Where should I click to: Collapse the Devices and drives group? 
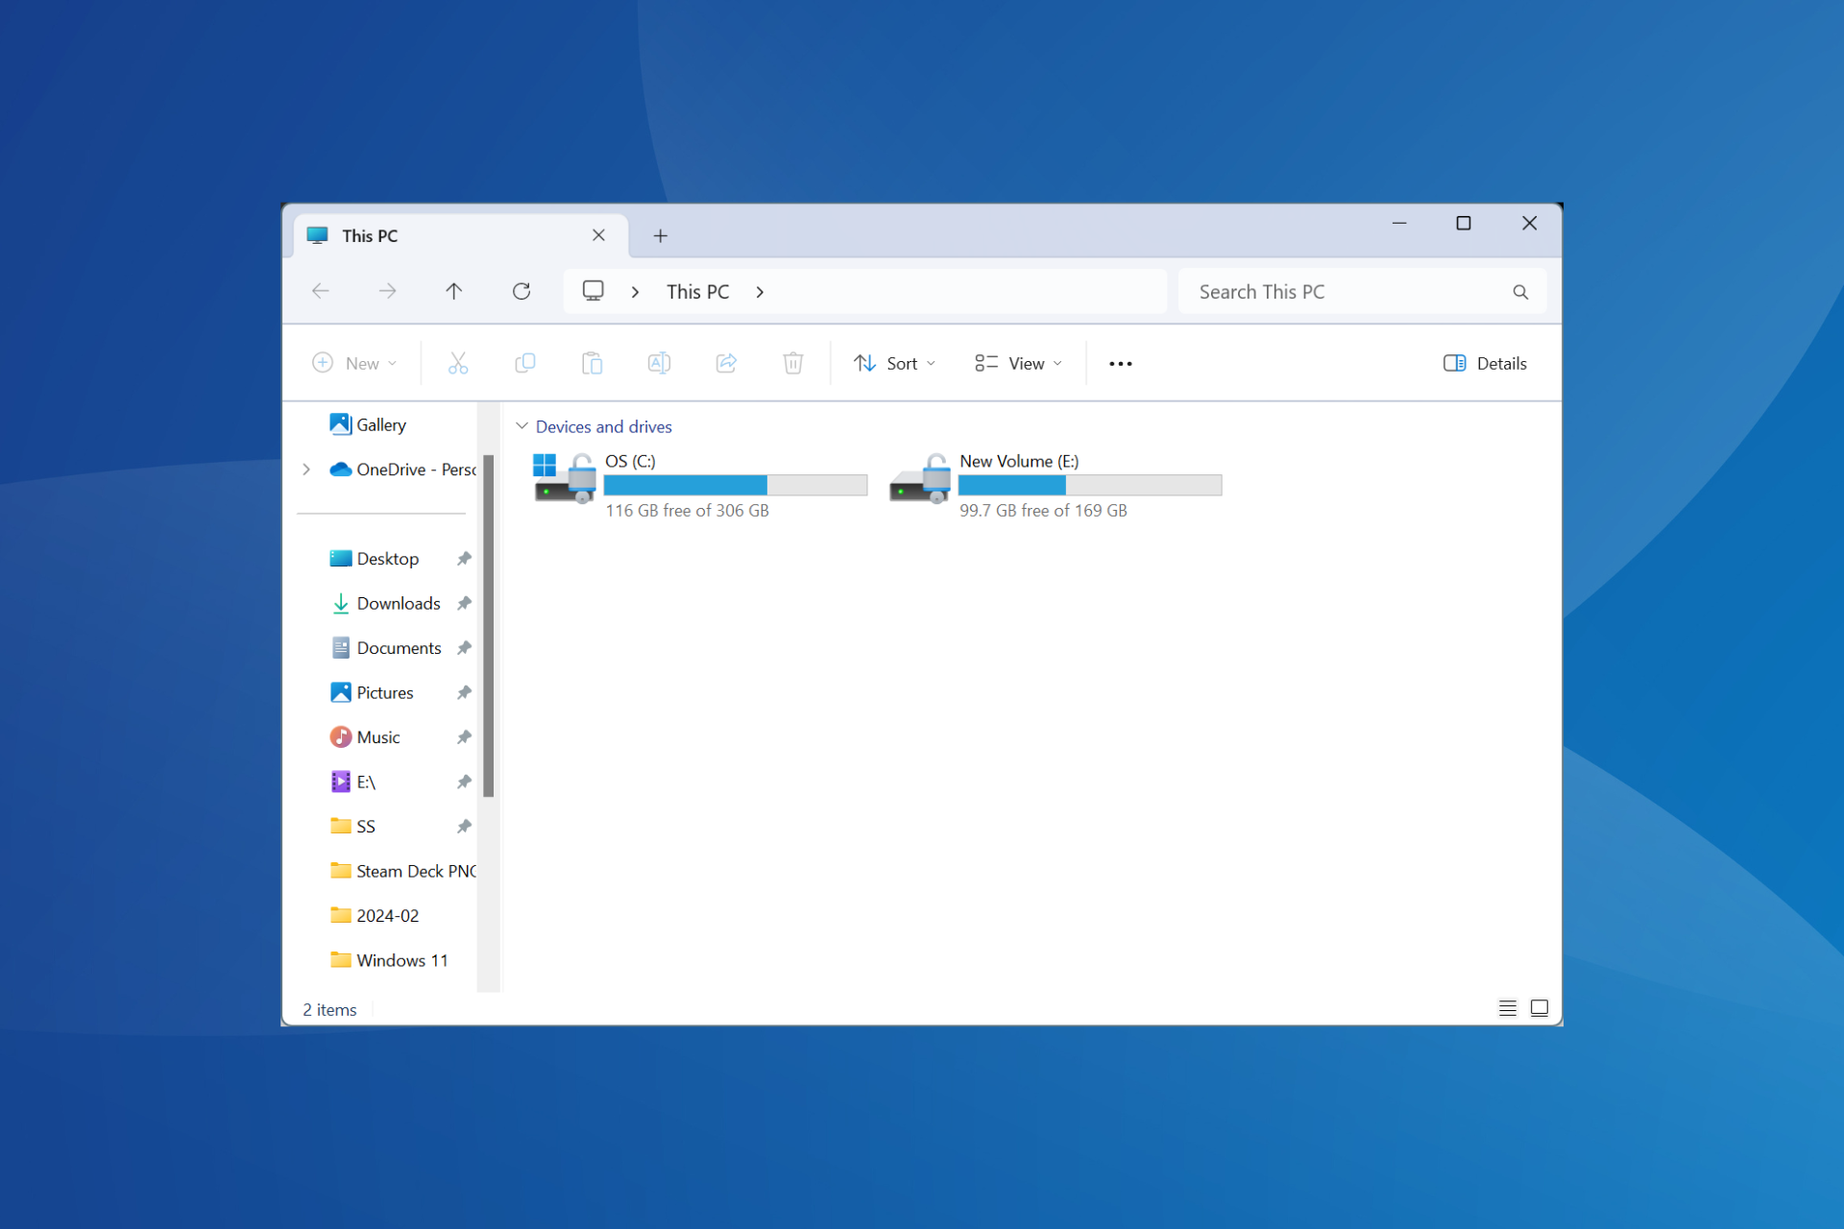(522, 426)
